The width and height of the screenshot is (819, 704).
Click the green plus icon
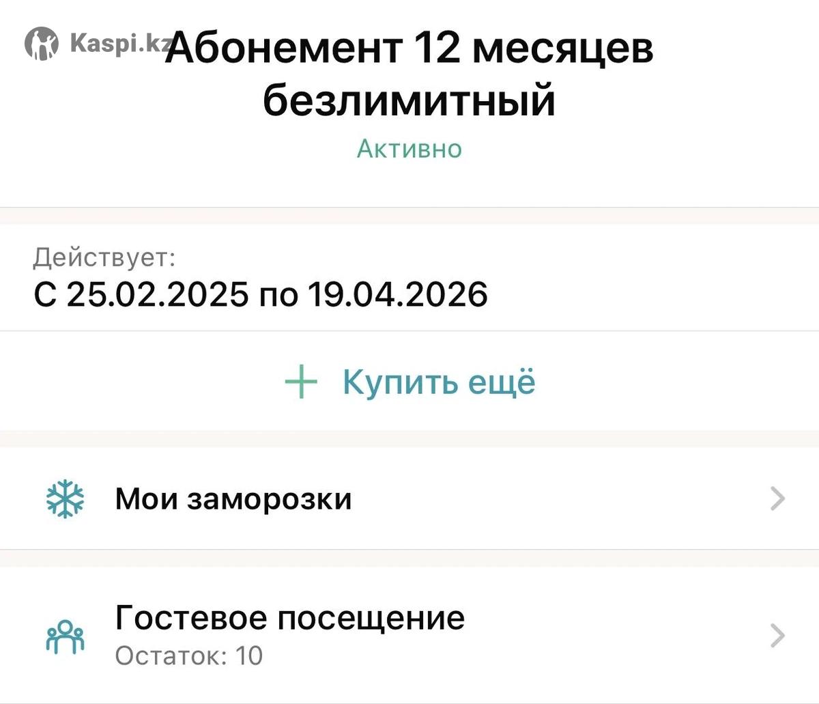[301, 382]
